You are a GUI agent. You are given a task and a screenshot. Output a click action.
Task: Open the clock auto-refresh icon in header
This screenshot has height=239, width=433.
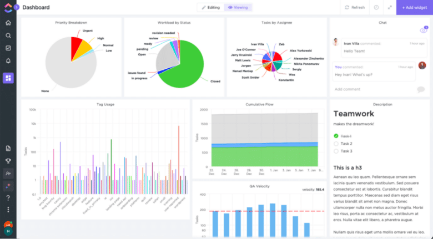point(376,7)
